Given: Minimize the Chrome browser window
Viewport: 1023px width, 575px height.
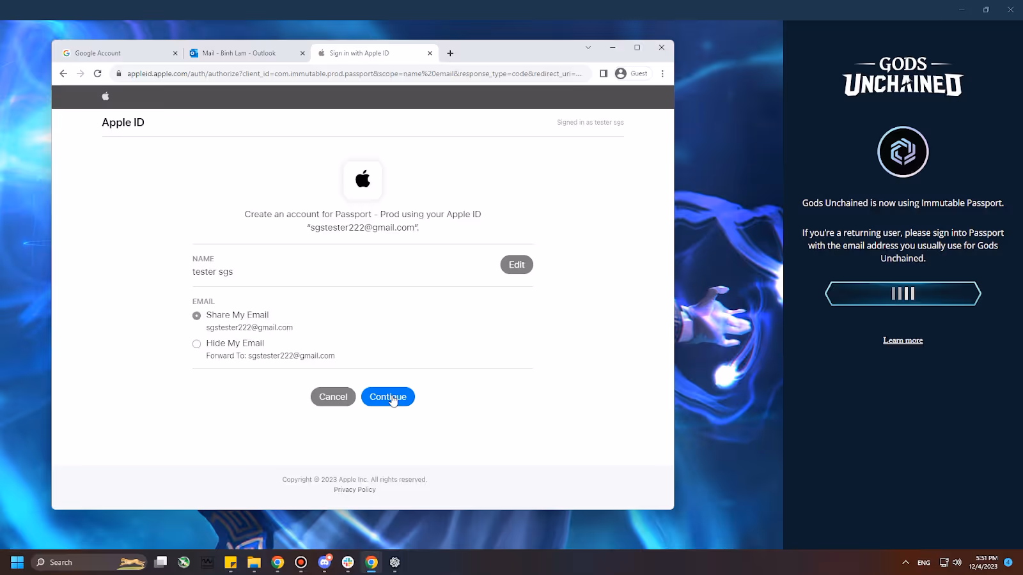Looking at the screenshot, I should click(x=613, y=47).
